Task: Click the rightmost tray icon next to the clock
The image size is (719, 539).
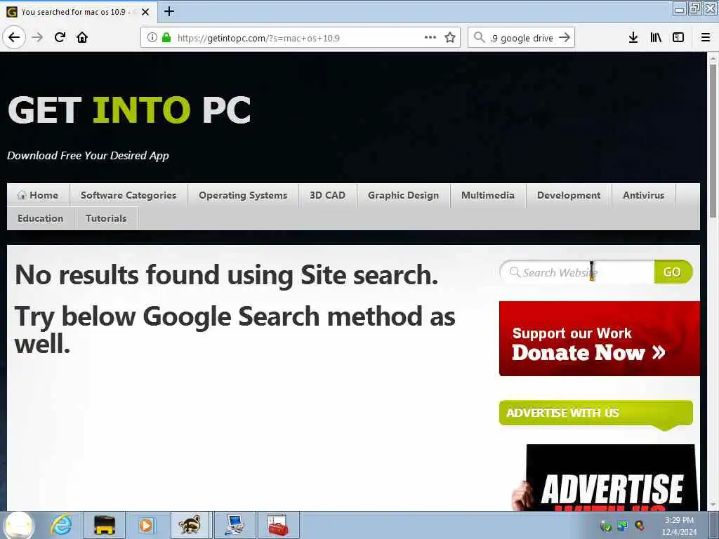Action: 639,526
